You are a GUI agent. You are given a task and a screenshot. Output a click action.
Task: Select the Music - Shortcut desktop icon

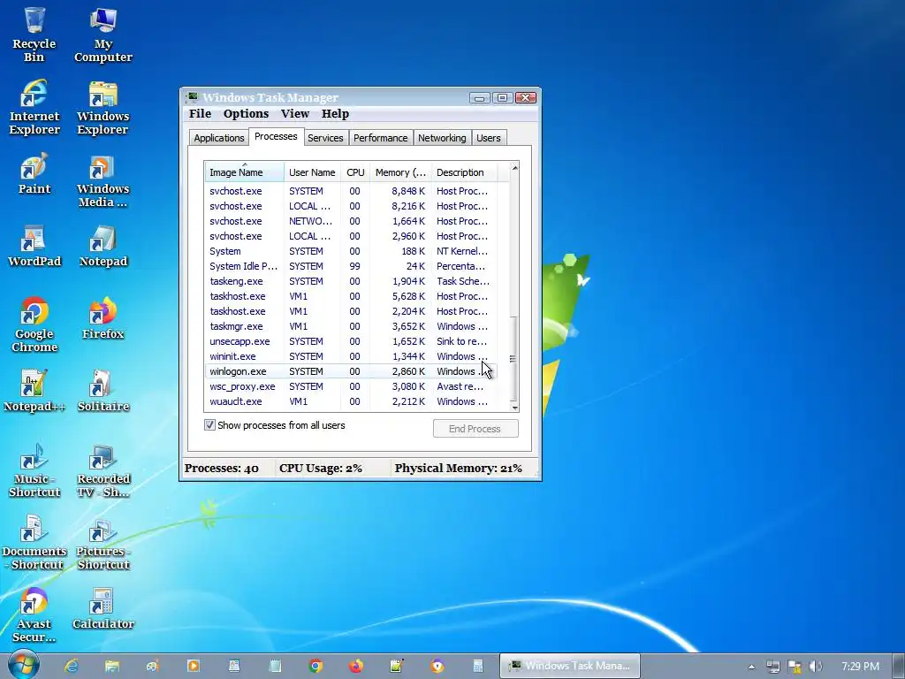click(34, 469)
